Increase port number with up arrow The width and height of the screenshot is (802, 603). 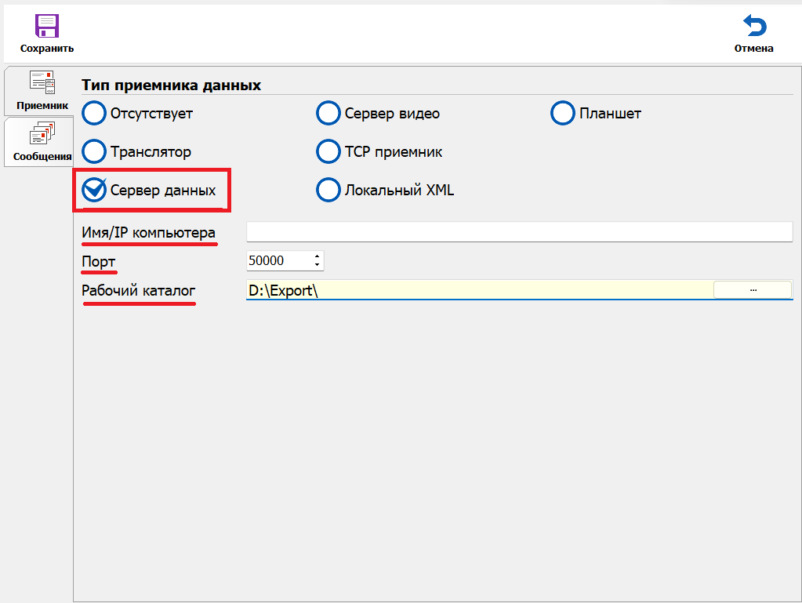coord(317,256)
